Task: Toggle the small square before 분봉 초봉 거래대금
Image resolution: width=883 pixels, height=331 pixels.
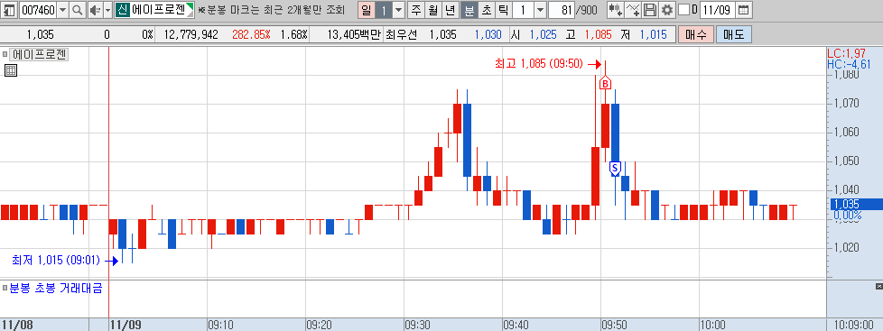Action: (x=5, y=289)
